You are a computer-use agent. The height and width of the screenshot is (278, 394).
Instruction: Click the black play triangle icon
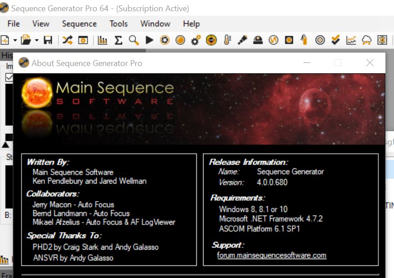point(149,40)
